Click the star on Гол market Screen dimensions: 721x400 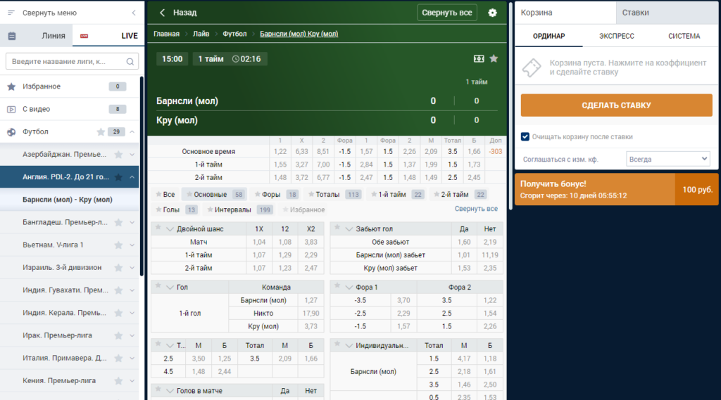(x=158, y=285)
